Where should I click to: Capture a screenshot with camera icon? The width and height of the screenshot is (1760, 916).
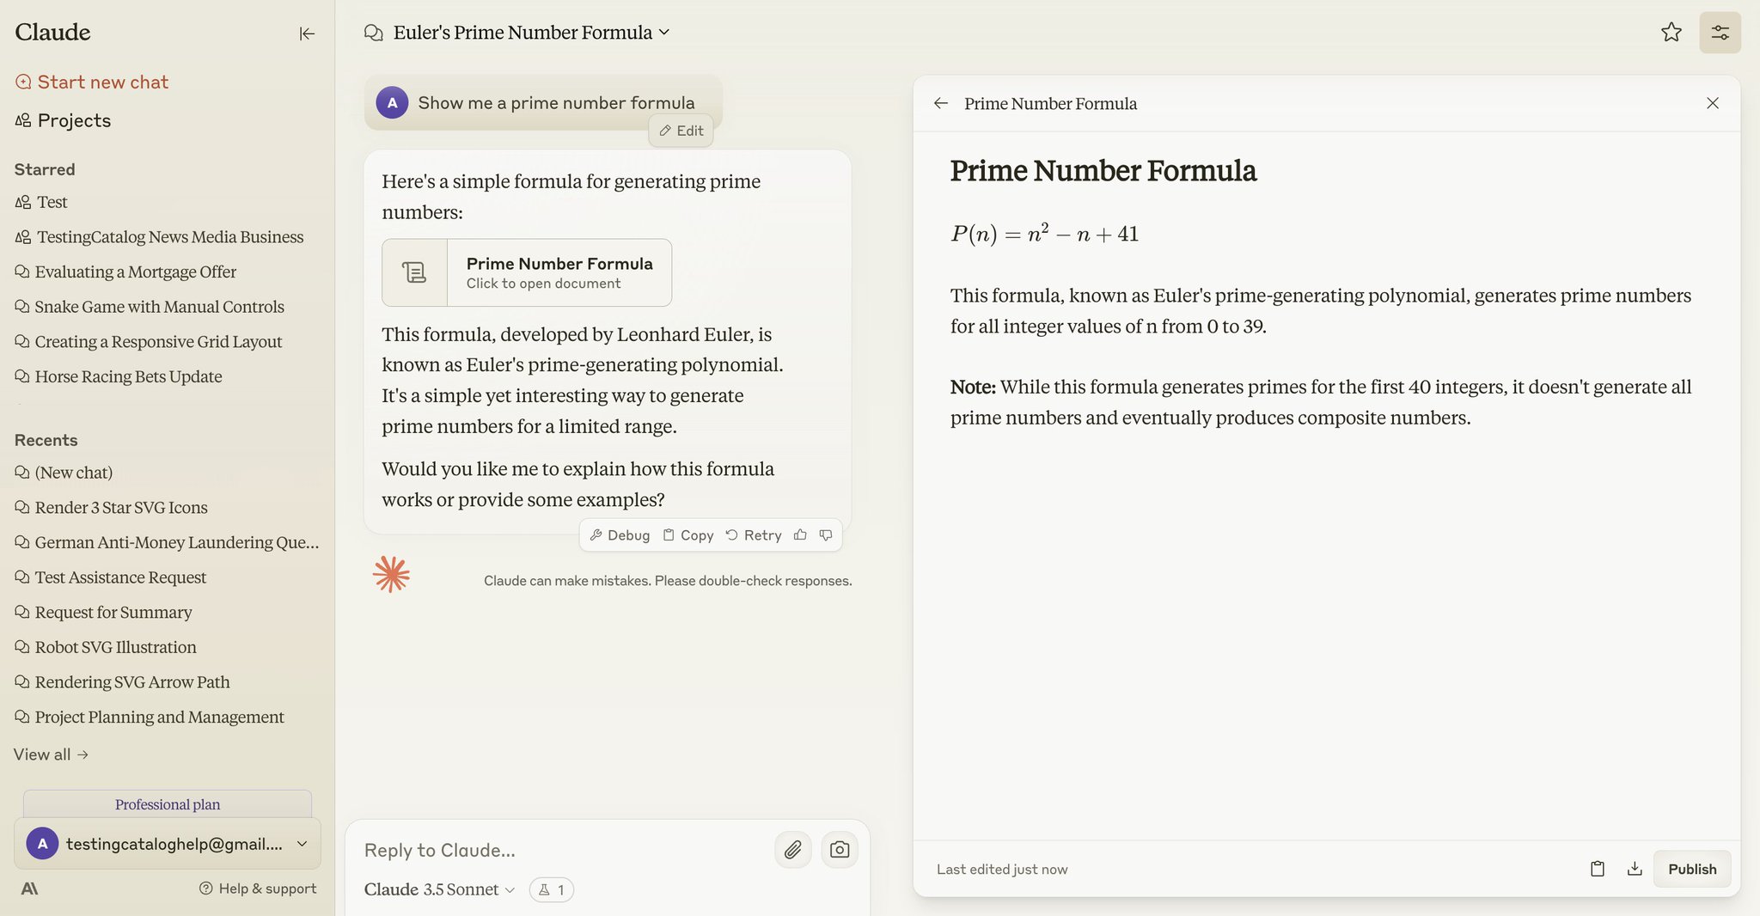[840, 850]
